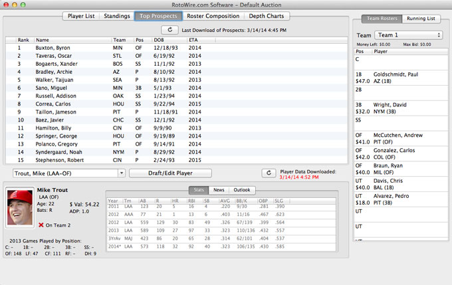The height and width of the screenshot is (285, 452).
Task: Select Bogaerts, Xander prospect
Action: click(176, 64)
